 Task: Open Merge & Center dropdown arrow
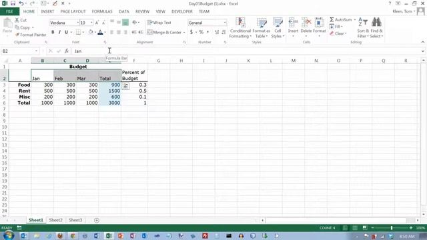(x=184, y=33)
